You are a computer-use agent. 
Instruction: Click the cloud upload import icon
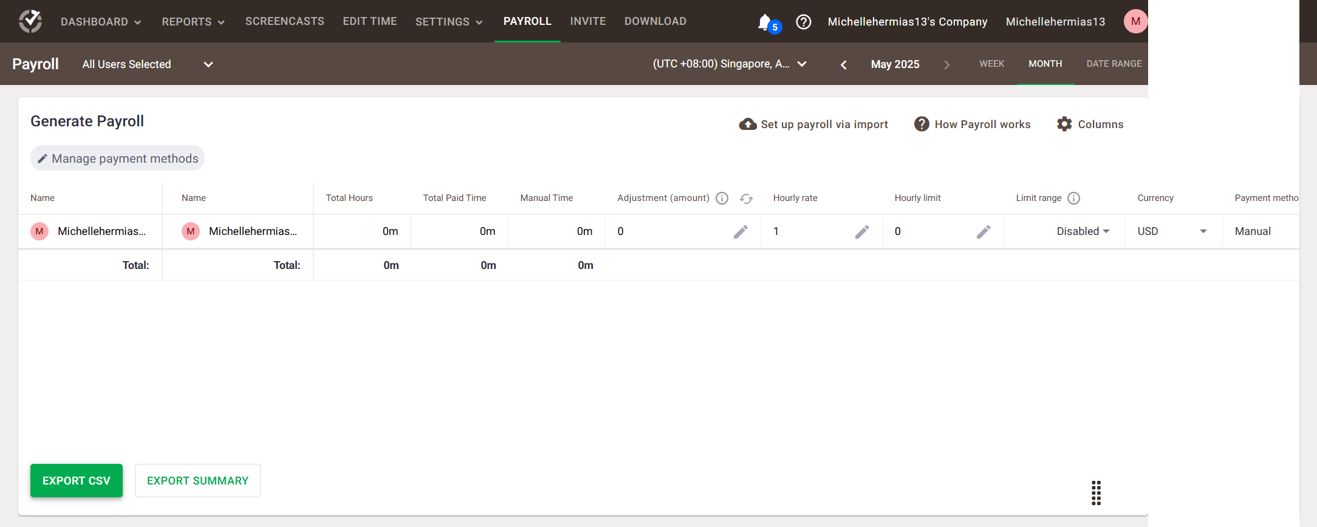(x=747, y=124)
